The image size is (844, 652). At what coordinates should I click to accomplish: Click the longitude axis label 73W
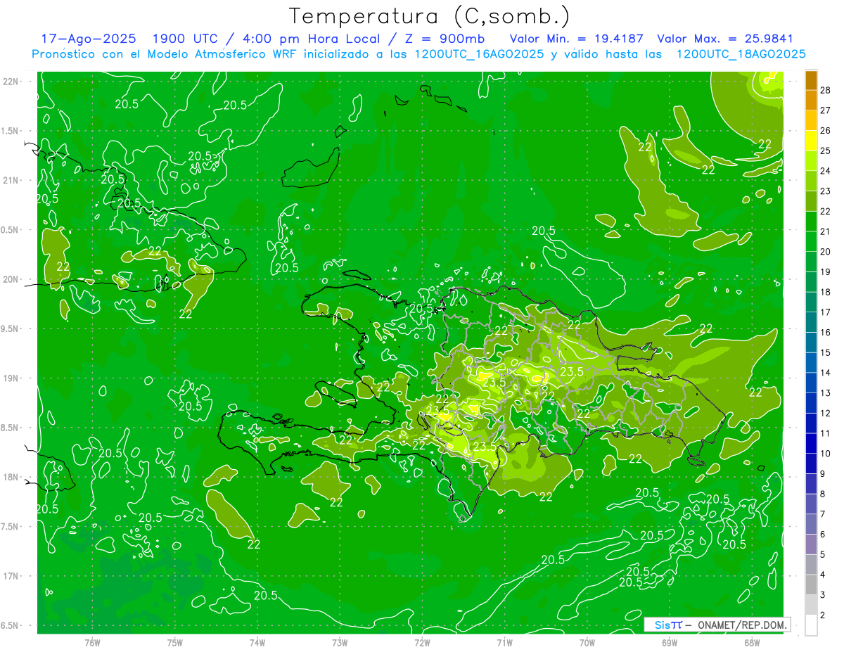click(x=340, y=643)
